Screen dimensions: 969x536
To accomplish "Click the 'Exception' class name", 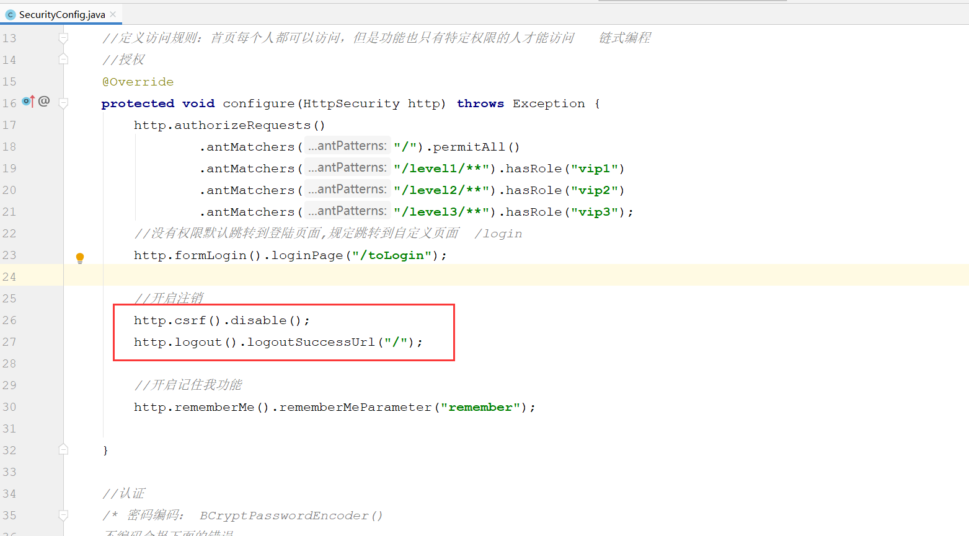I will pyautogui.click(x=549, y=103).
